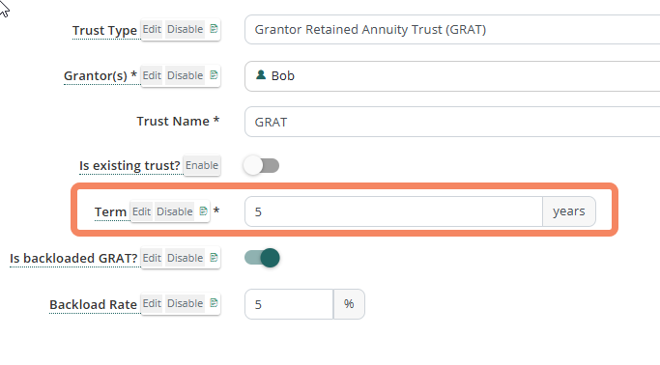660x365 pixels.
Task: Turn off the Is backloaded GRAT switch
Action: 262,258
